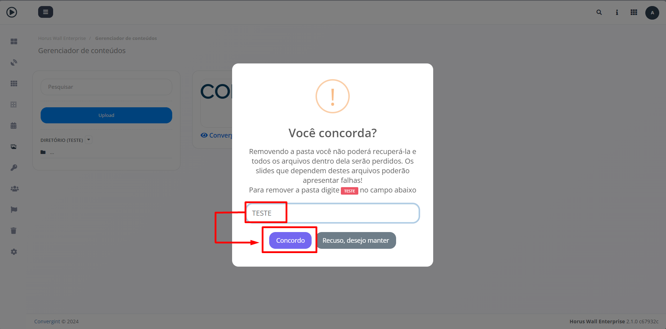Open the calendar schedule sidebar icon
The image size is (666, 329).
coord(14,125)
